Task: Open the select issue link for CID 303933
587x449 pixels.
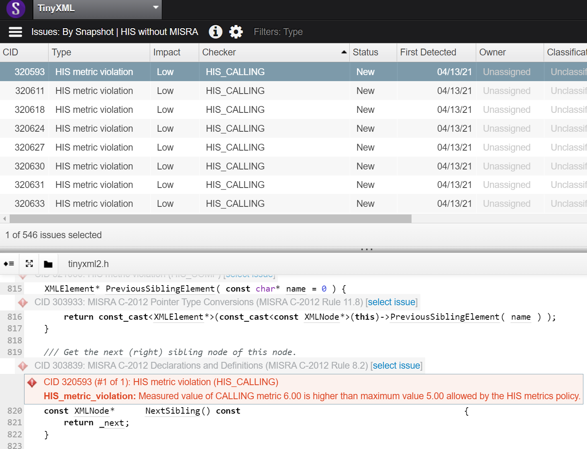Action: coord(391,302)
